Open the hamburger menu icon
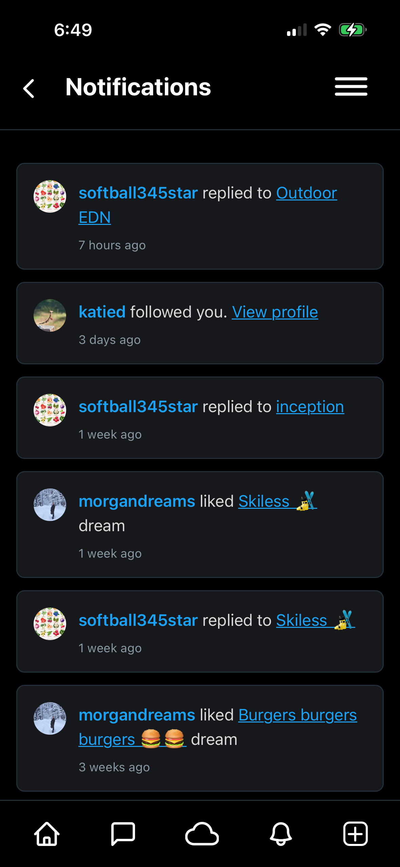Screen dimensions: 400x867 click(x=351, y=86)
